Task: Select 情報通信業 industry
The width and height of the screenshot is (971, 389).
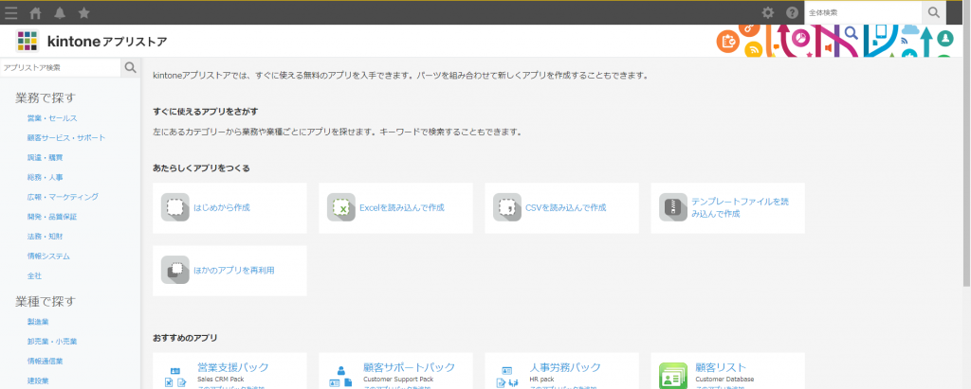Action: pyautogui.click(x=46, y=362)
